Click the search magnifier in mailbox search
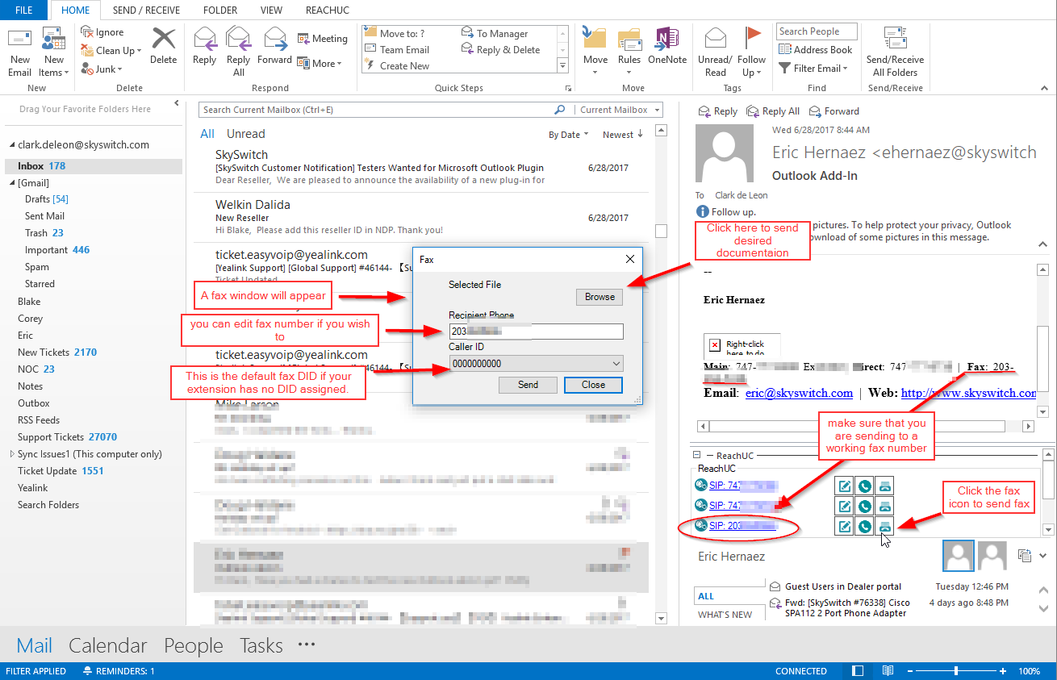1057x680 pixels. click(560, 110)
